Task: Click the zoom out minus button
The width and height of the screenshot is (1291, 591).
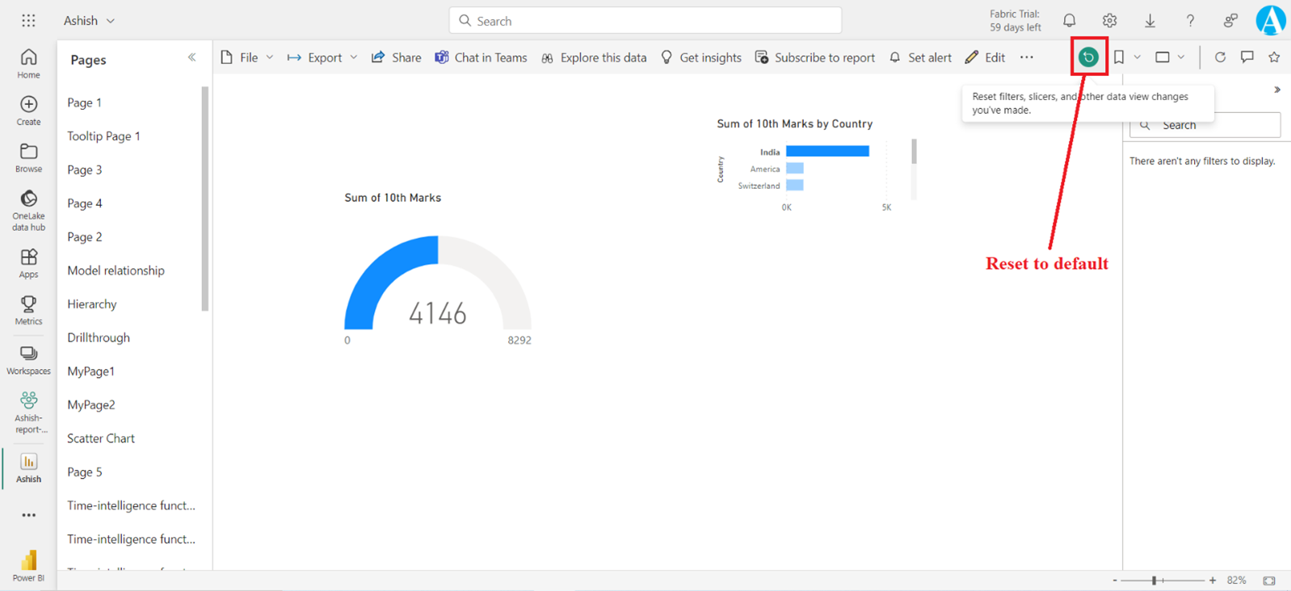Action: [1115, 581]
